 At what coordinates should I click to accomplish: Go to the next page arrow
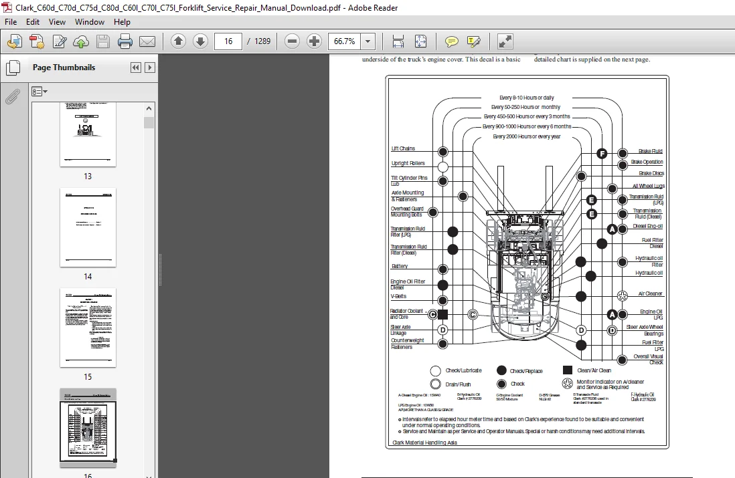click(x=200, y=41)
